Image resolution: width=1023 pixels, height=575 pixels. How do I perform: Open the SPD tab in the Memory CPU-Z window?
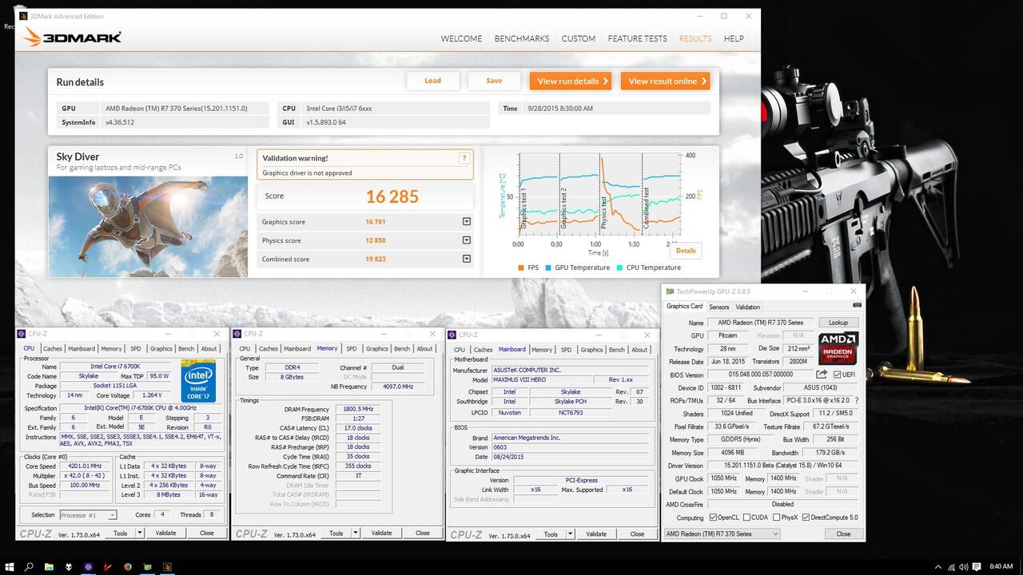[351, 348]
